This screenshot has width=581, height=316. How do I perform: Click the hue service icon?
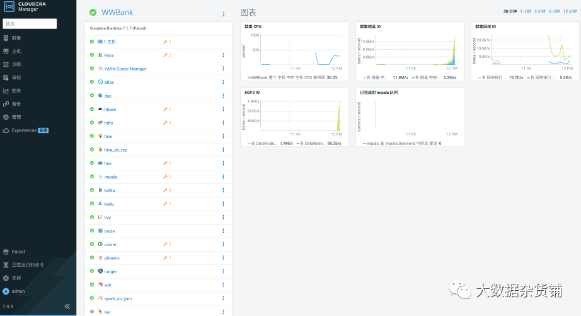[100, 163]
